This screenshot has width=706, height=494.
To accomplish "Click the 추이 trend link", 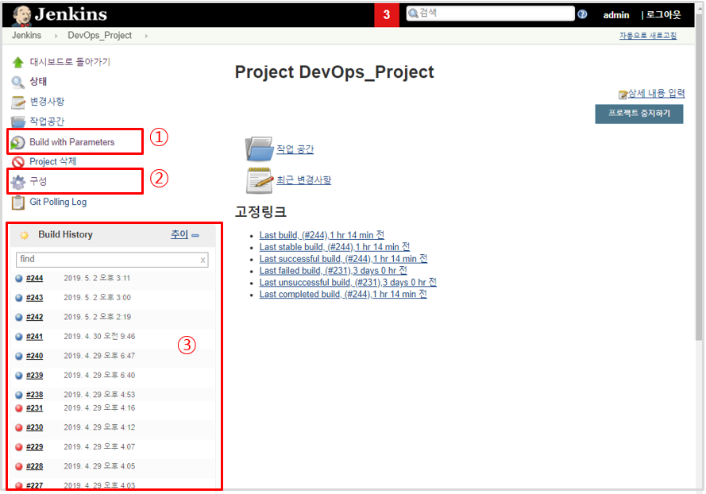I will pyautogui.click(x=179, y=234).
